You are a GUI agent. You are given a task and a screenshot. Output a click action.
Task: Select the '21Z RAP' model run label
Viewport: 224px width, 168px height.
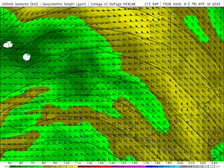tap(151, 4)
